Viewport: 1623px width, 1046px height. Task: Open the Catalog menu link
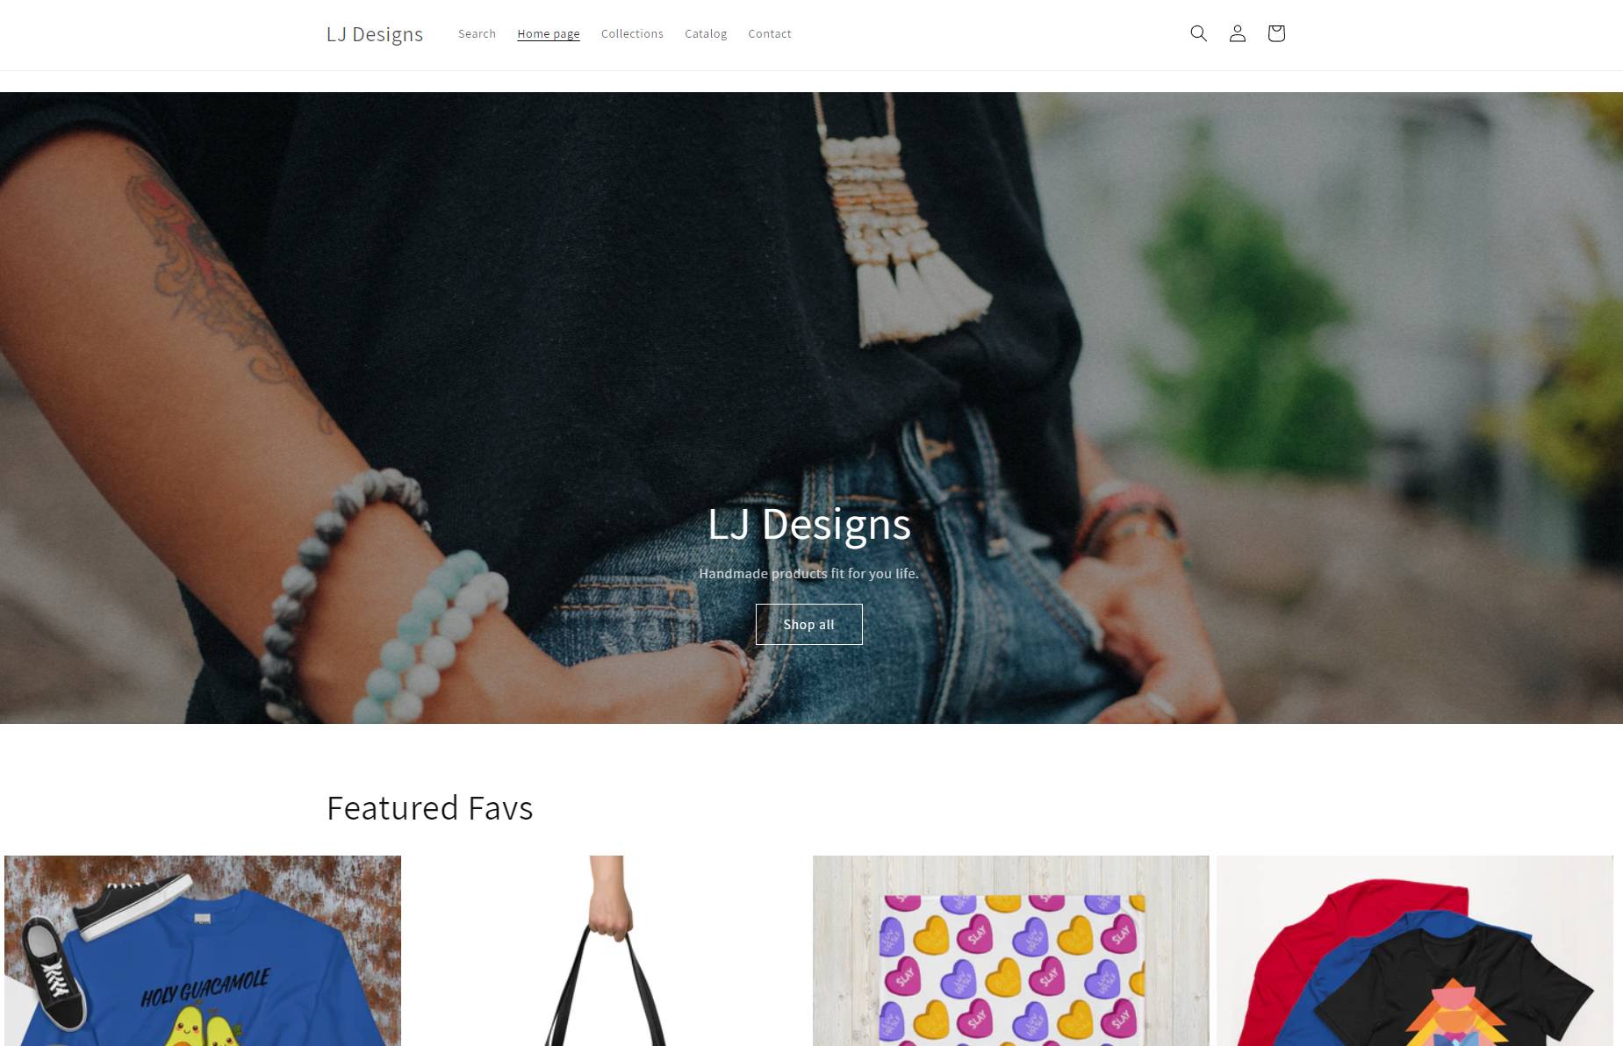coord(706,33)
